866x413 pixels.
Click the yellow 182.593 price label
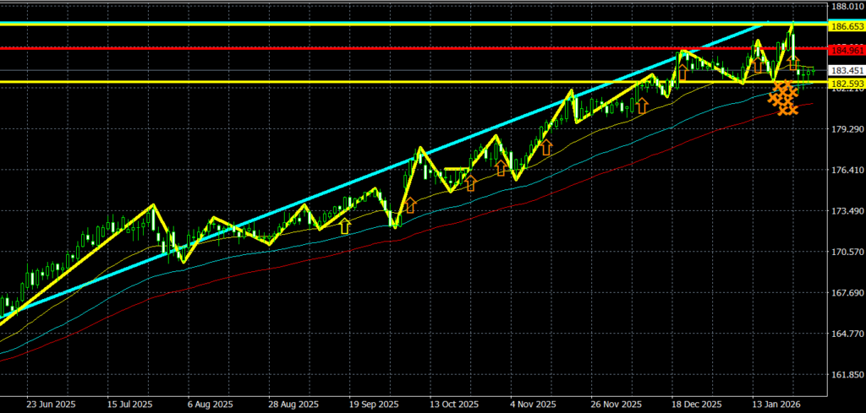click(846, 84)
